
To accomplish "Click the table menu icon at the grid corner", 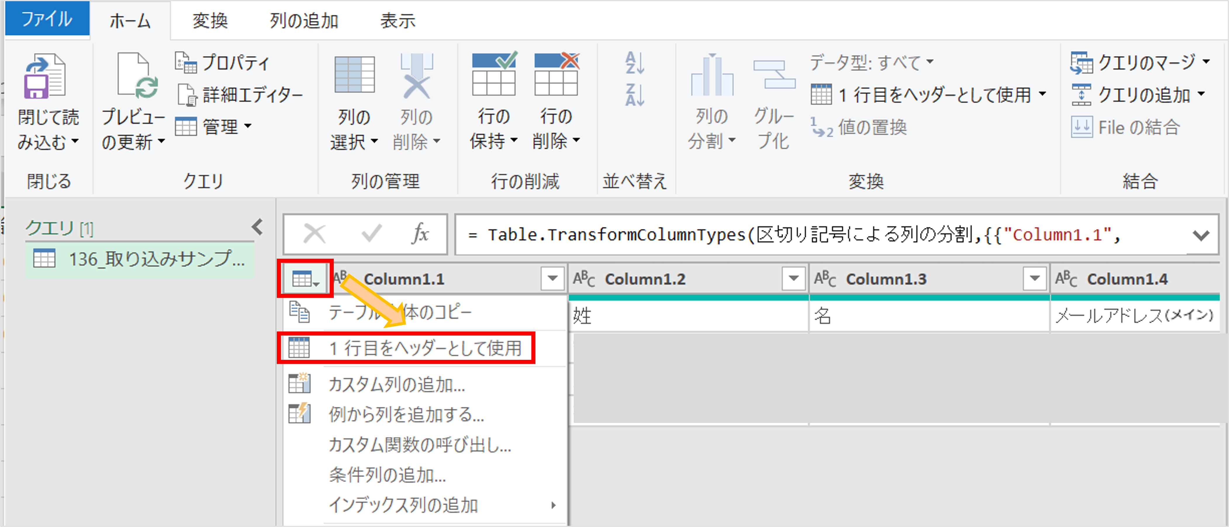I will pos(305,279).
